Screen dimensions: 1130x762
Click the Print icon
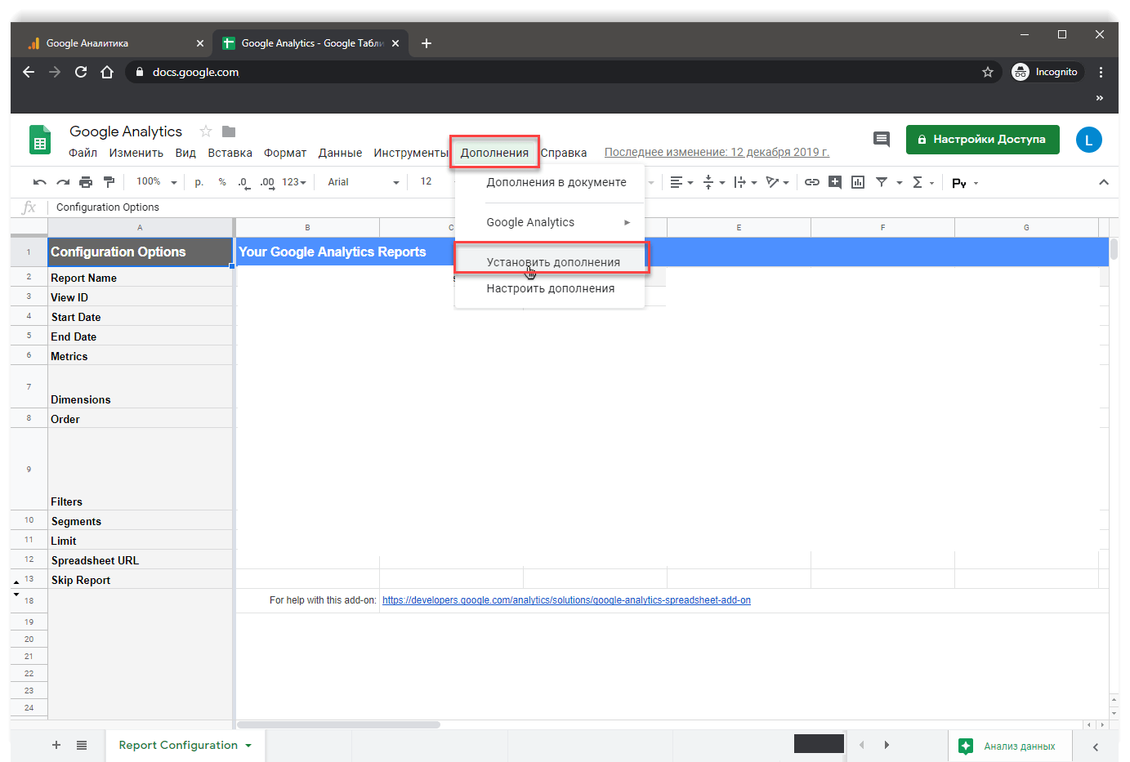click(86, 182)
